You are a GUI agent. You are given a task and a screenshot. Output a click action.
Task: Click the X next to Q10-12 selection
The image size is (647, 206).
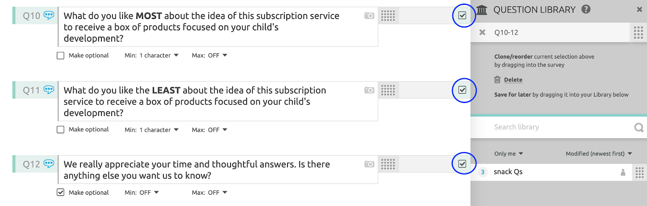pyautogui.click(x=482, y=32)
